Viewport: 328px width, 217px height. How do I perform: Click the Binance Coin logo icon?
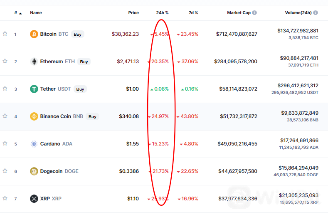(34, 116)
